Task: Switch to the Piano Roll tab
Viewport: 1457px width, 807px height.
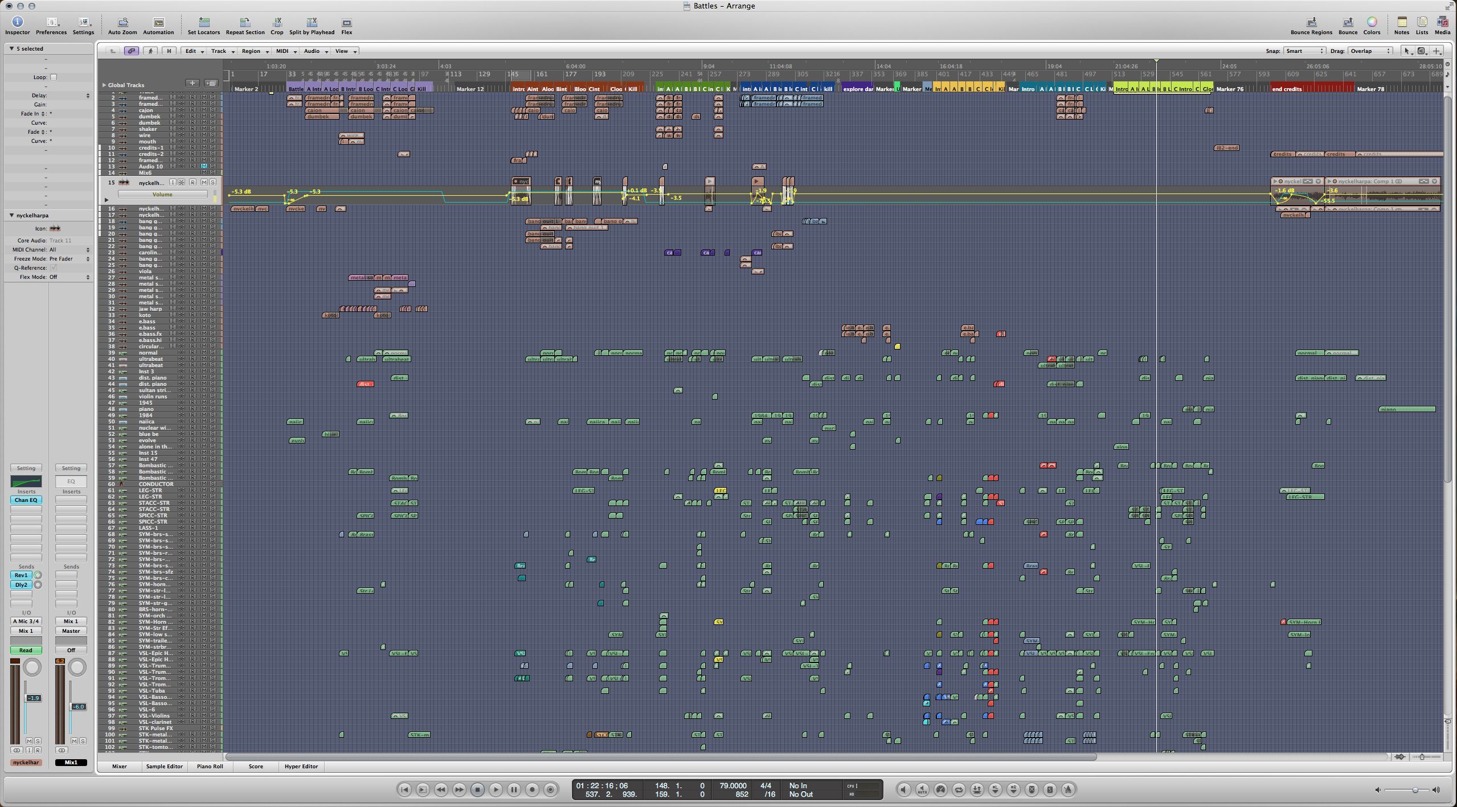Action: [210, 767]
